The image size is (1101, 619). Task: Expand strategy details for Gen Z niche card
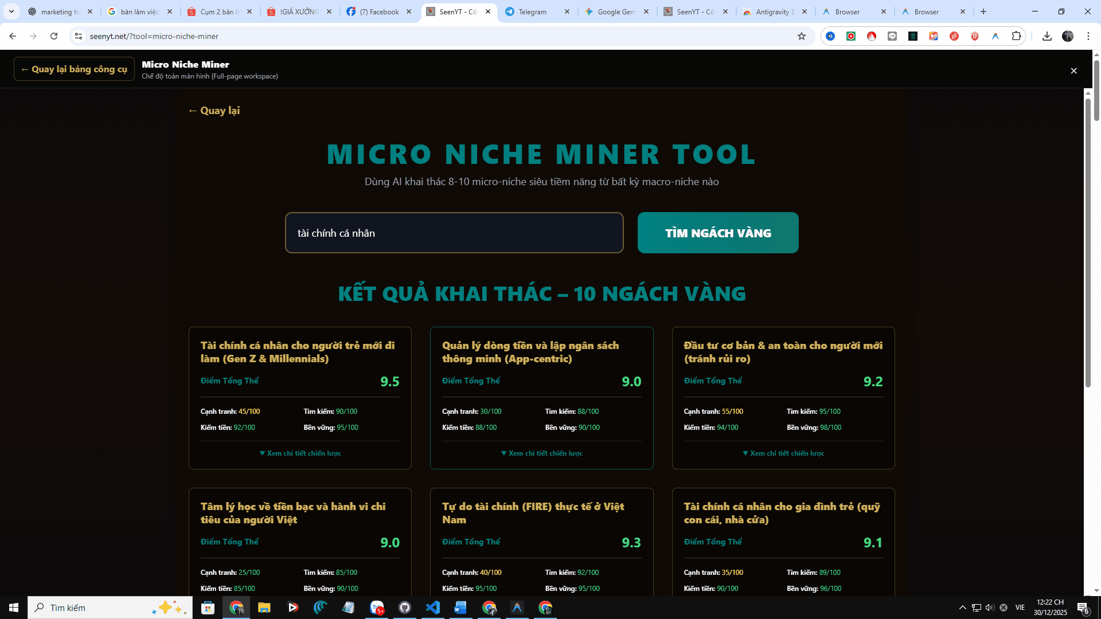[x=300, y=453]
